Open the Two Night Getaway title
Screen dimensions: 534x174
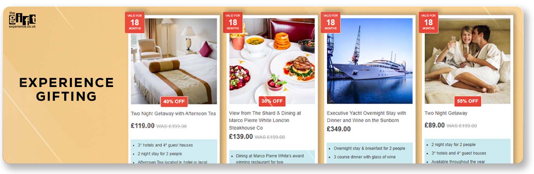click(x=446, y=113)
